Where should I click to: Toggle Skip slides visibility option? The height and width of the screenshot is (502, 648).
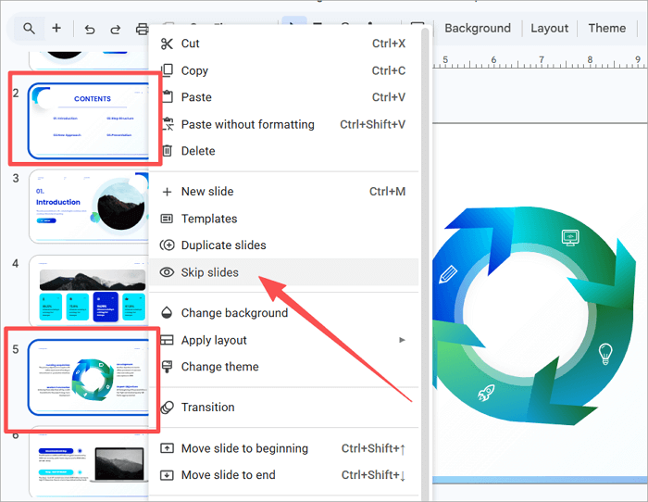(x=209, y=272)
